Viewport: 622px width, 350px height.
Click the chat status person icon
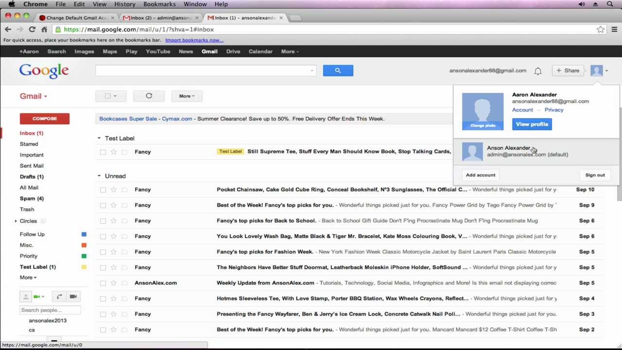click(26, 297)
